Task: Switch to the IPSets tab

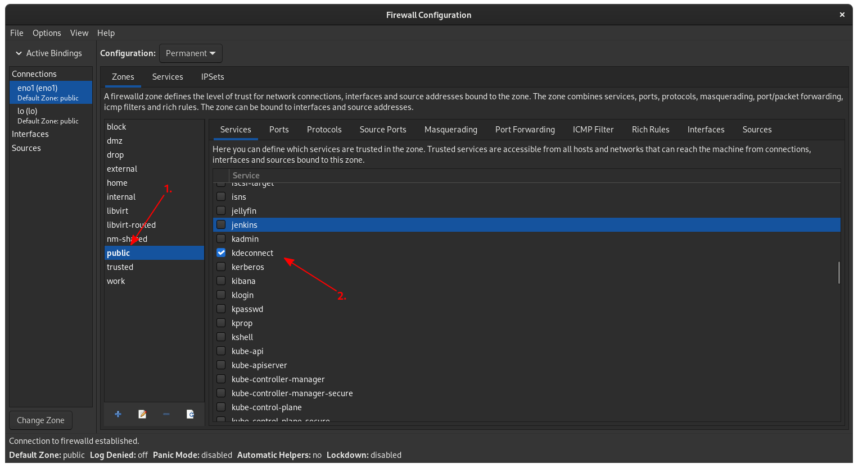Action: [213, 77]
